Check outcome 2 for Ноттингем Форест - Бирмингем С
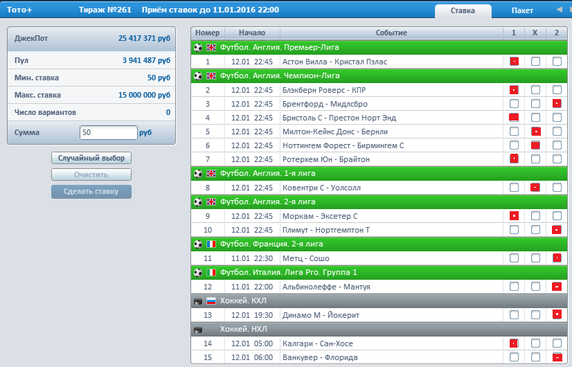The width and height of the screenshot is (572, 367). [x=557, y=145]
